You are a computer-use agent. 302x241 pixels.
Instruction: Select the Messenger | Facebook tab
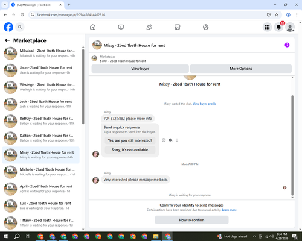[36, 5]
